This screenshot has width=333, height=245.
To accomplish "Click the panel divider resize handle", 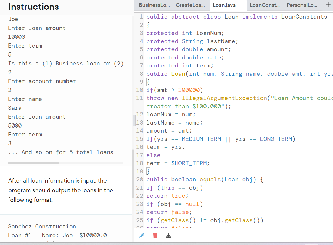I will 134,120.
